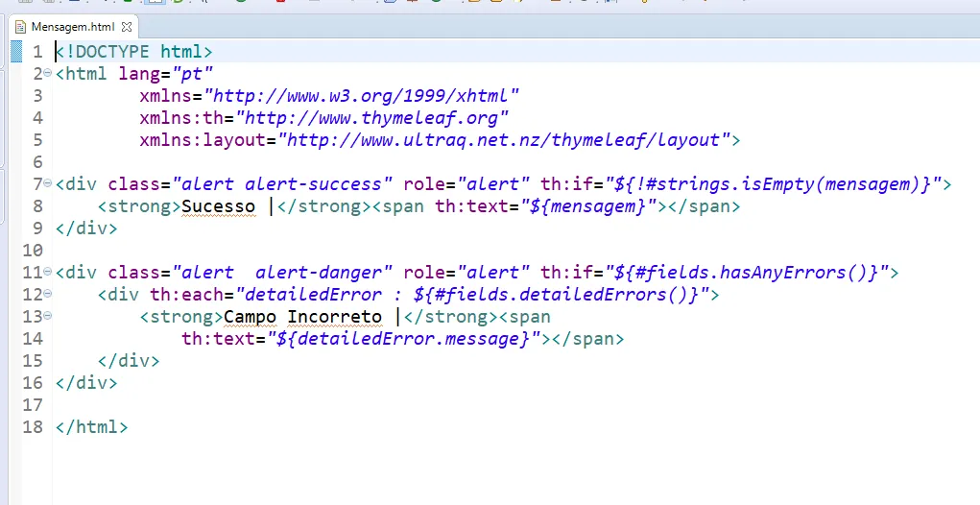Click the blue marker beside line 1
Viewport: 980px width, 505px height.
[17, 51]
